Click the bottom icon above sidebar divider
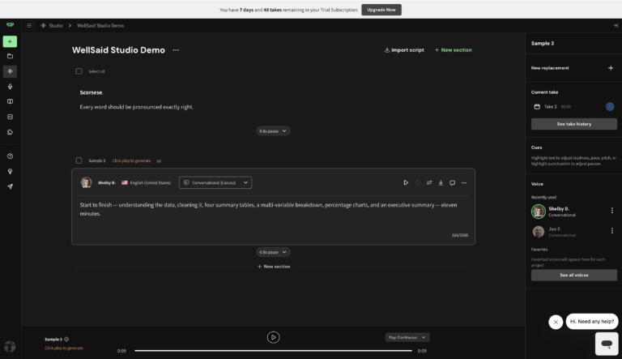 coord(10,132)
